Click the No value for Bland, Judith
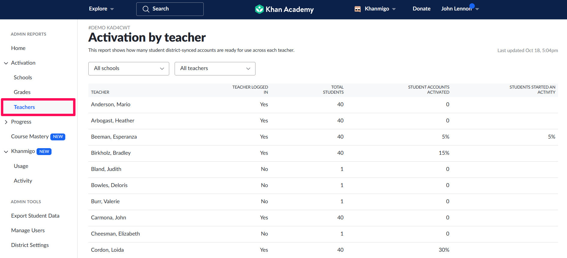The image size is (567, 258). tap(264, 169)
